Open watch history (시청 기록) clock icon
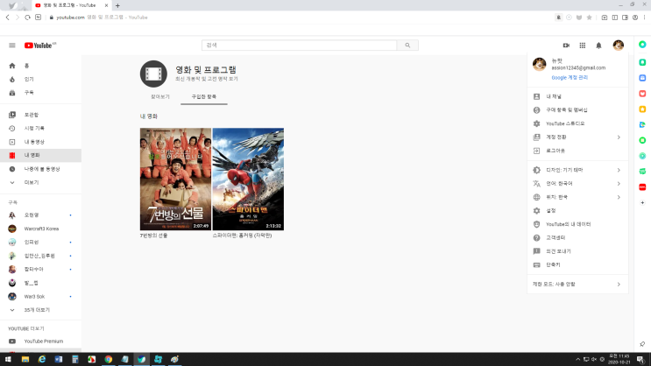 12,128
